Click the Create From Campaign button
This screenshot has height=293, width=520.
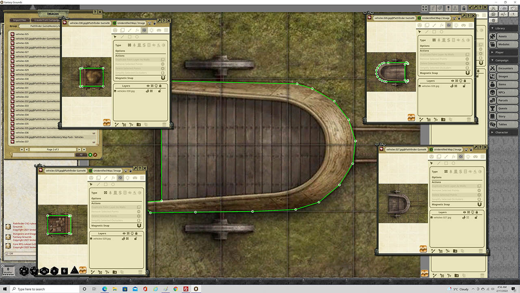[x=46, y=20]
